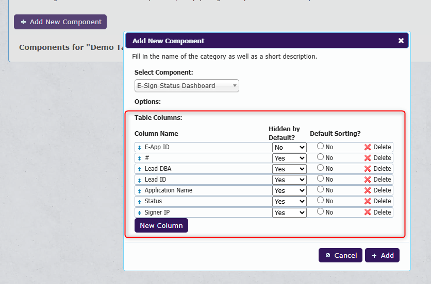Change Hidden by Default for Lead DBA
This screenshot has height=284, width=431.
pos(289,169)
